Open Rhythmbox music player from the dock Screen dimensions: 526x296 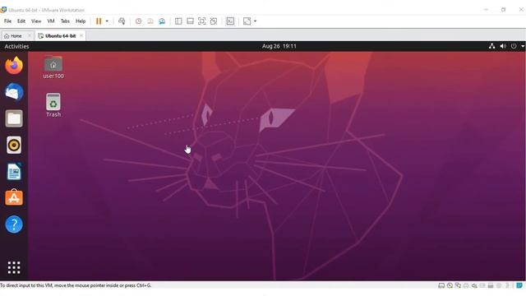14,145
